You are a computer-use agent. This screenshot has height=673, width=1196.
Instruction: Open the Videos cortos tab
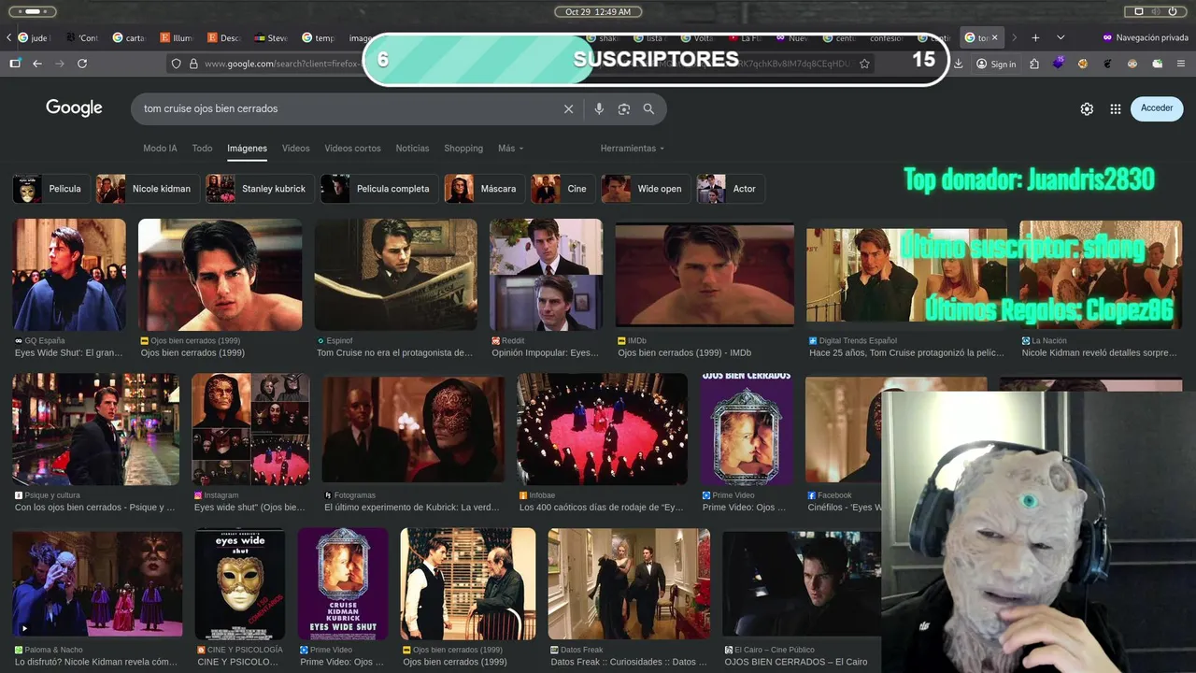pos(352,148)
